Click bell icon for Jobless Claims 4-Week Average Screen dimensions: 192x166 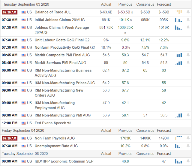click(x=188, y=27)
